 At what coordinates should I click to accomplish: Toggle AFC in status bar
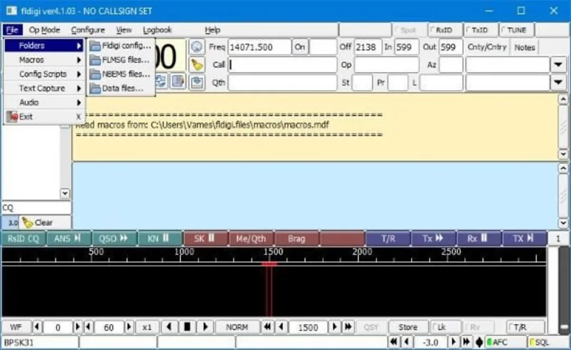click(x=506, y=342)
